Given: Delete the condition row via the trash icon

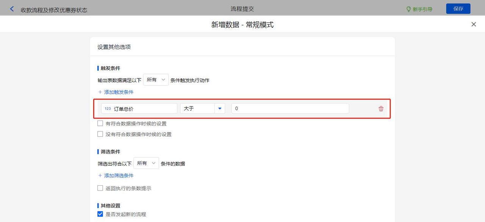Looking at the screenshot, I should (x=380, y=108).
